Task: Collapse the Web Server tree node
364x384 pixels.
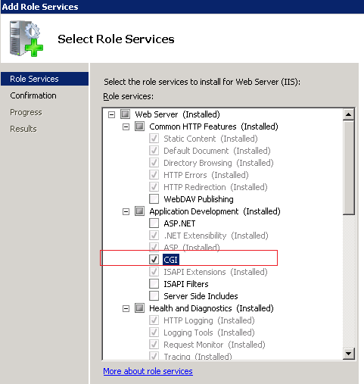Action: pyautogui.click(x=111, y=115)
